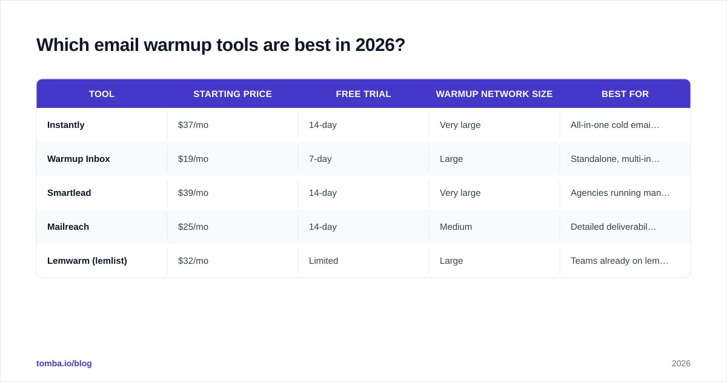The image size is (727, 382).
Task: Select the Warmup Inbox tool name cell
Action: [x=102, y=159]
